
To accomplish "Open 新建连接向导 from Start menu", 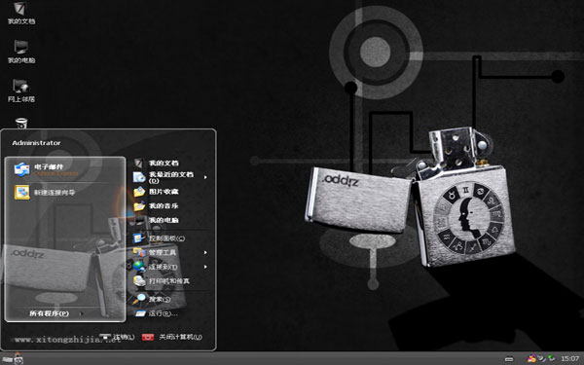I will [x=65, y=193].
